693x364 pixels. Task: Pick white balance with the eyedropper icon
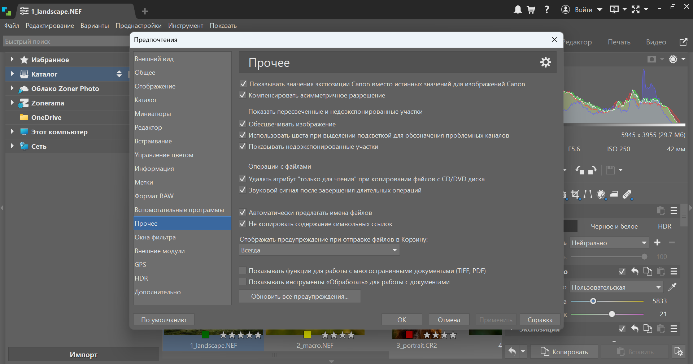click(672, 287)
